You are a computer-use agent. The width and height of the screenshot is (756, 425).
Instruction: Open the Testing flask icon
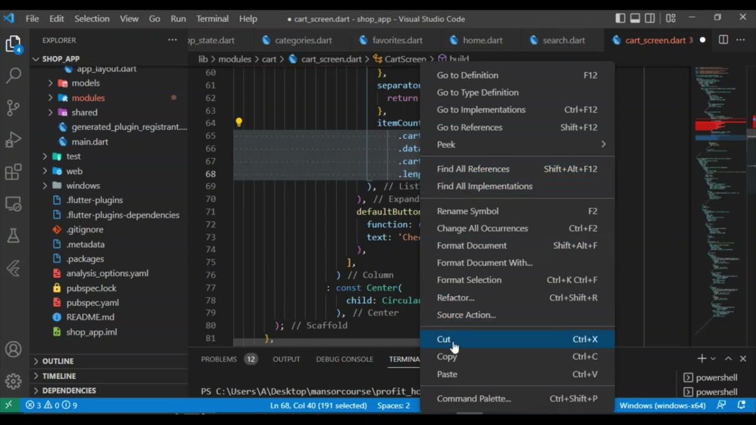pos(13,236)
